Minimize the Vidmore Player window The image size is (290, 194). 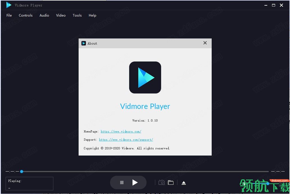pos(266,5)
